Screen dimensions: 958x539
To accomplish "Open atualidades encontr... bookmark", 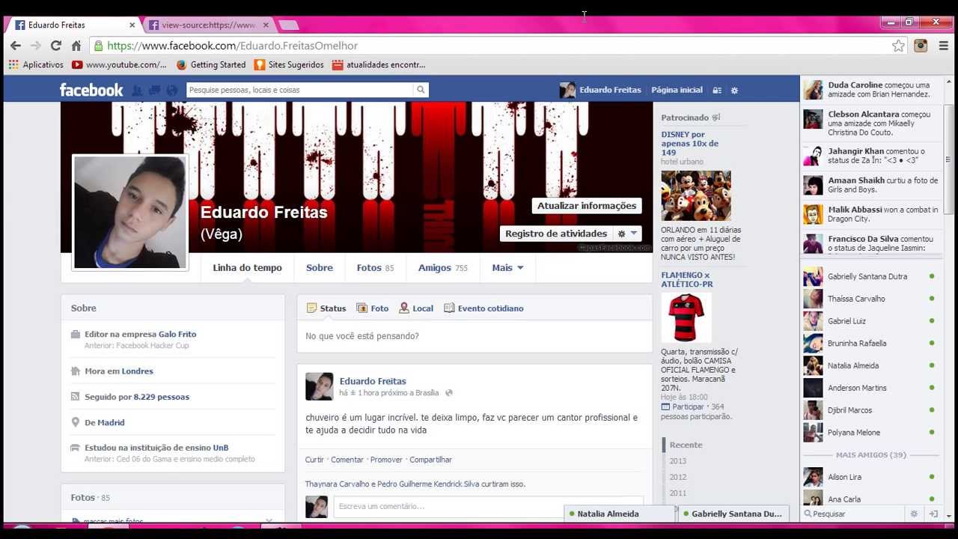I will [x=379, y=64].
